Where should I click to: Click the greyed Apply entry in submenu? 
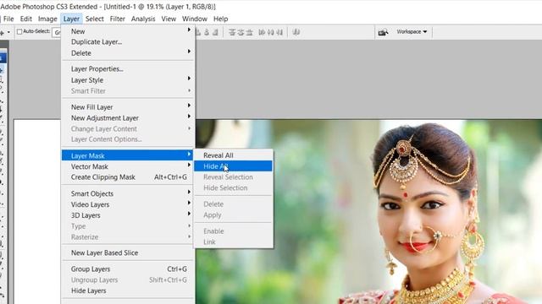coord(234,215)
